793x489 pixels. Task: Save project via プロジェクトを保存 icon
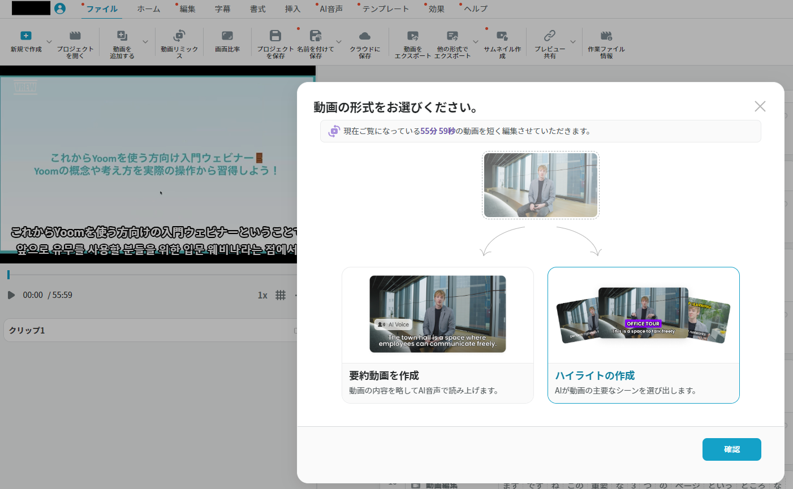pos(275,36)
